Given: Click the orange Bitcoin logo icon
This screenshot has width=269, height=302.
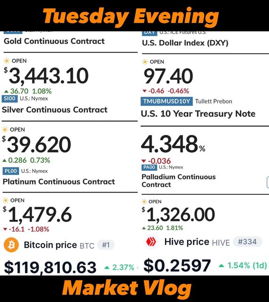Looking at the screenshot, I should [11, 245].
